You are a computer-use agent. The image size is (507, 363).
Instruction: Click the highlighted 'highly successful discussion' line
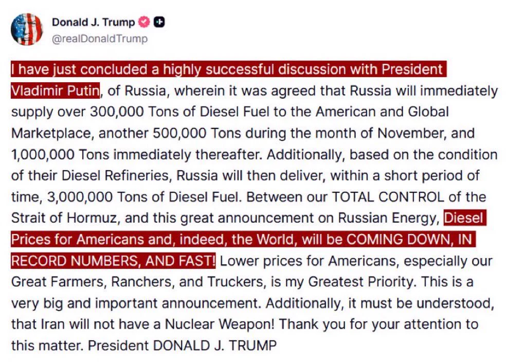point(229,69)
